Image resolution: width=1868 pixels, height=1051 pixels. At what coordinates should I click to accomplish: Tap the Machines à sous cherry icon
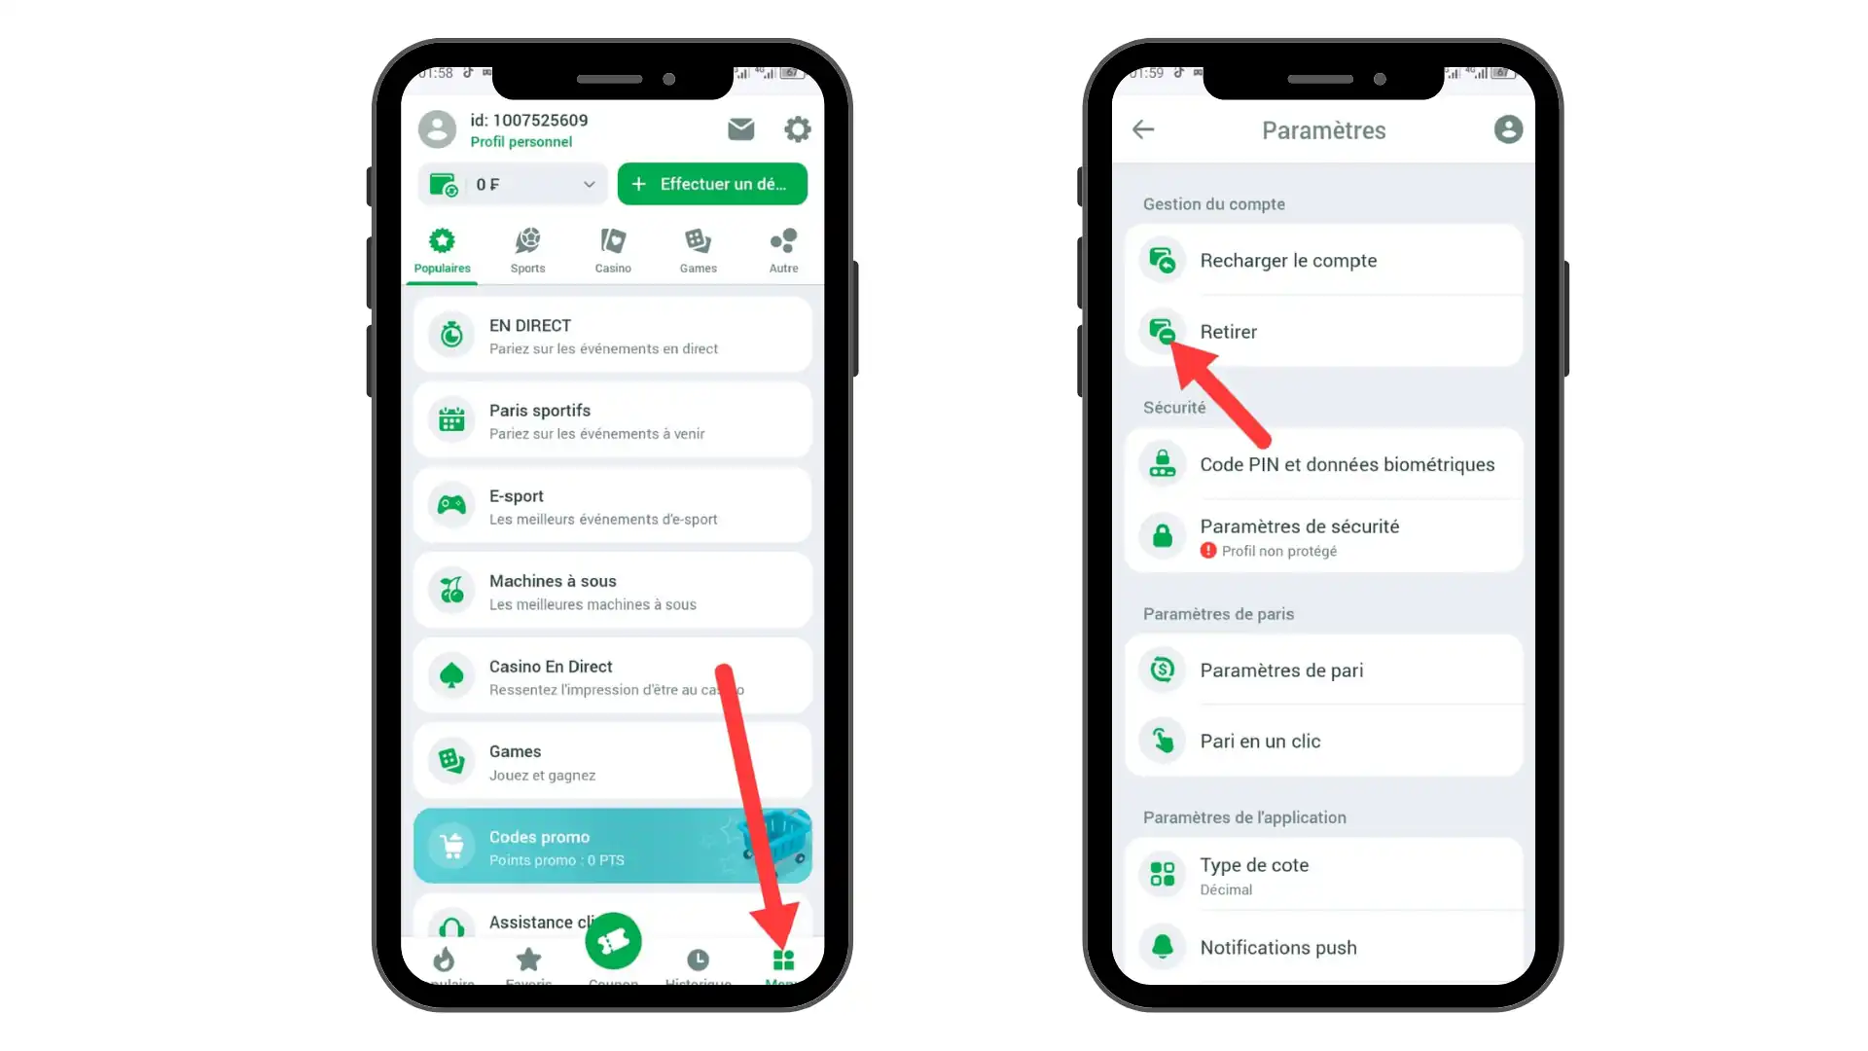(x=450, y=591)
